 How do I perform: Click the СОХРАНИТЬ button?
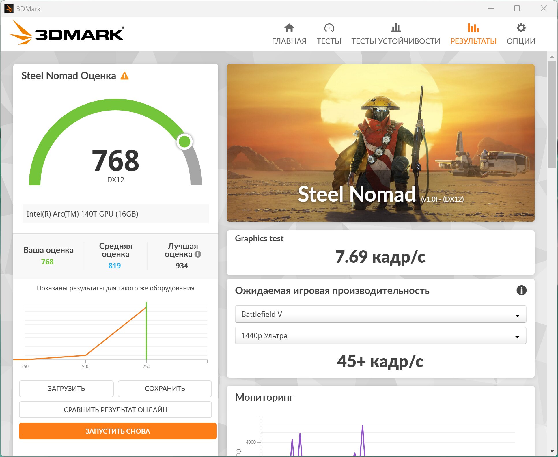click(x=165, y=389)
